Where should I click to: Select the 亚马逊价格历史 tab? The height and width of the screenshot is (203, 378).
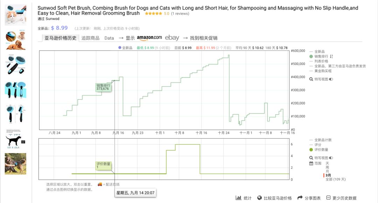pyautogui.click(x=61, y=38)
